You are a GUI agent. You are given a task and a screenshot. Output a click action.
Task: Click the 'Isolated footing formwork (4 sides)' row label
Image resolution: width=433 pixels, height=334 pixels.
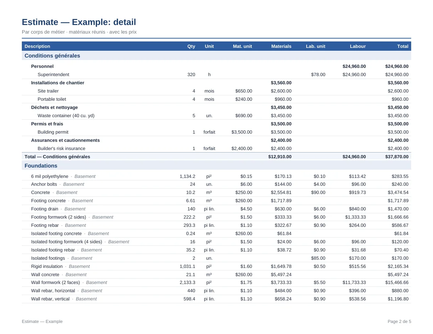[67, 242]
